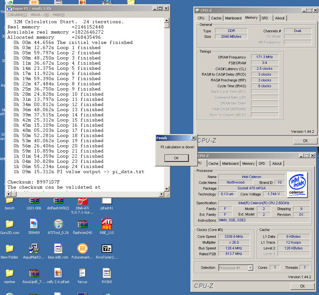Click Super PI horizontal scrollbar left arrow
Viewport: 319px width, 295px height.
click(8, 194)
